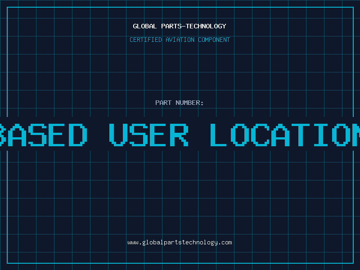
Task: Click the letter L in LOCATION
Action: 218,135
